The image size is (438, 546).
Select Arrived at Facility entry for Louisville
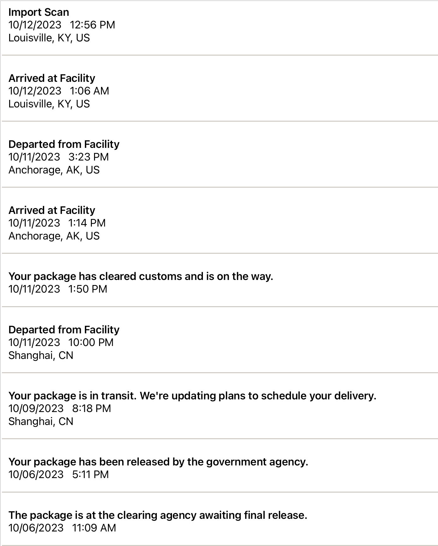[x=52, y=78]
